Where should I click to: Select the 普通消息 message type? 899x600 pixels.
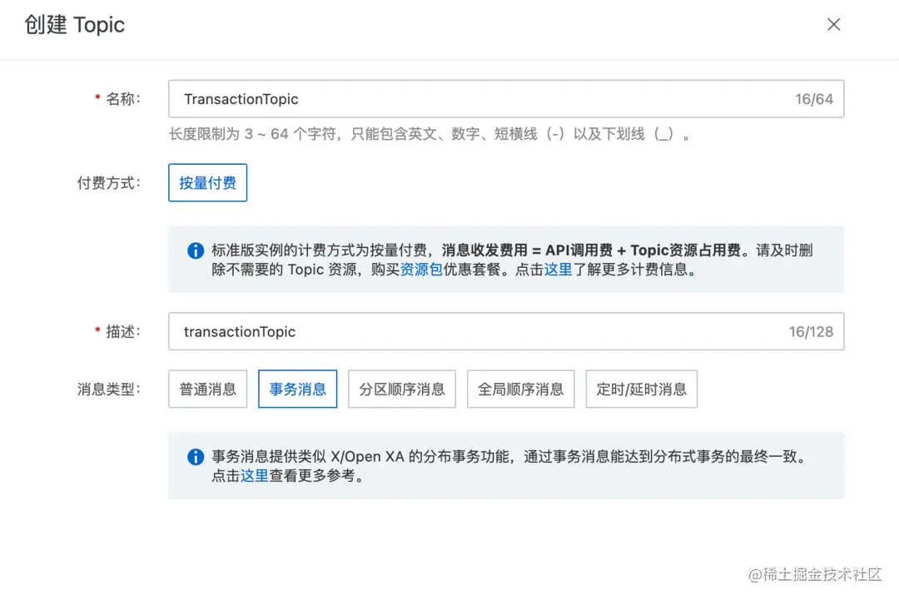pos(207,389)
